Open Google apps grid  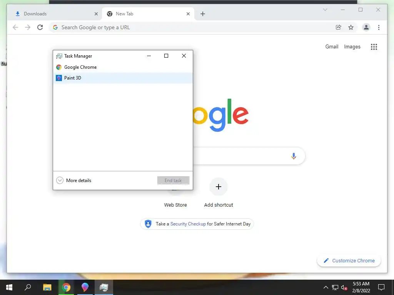[x=374, y=46]
